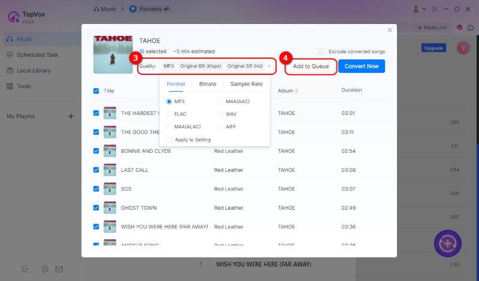Viewport: 479px width, 281px height.
Task: Click the Paste Link button
Action: (x=432, y=28)
